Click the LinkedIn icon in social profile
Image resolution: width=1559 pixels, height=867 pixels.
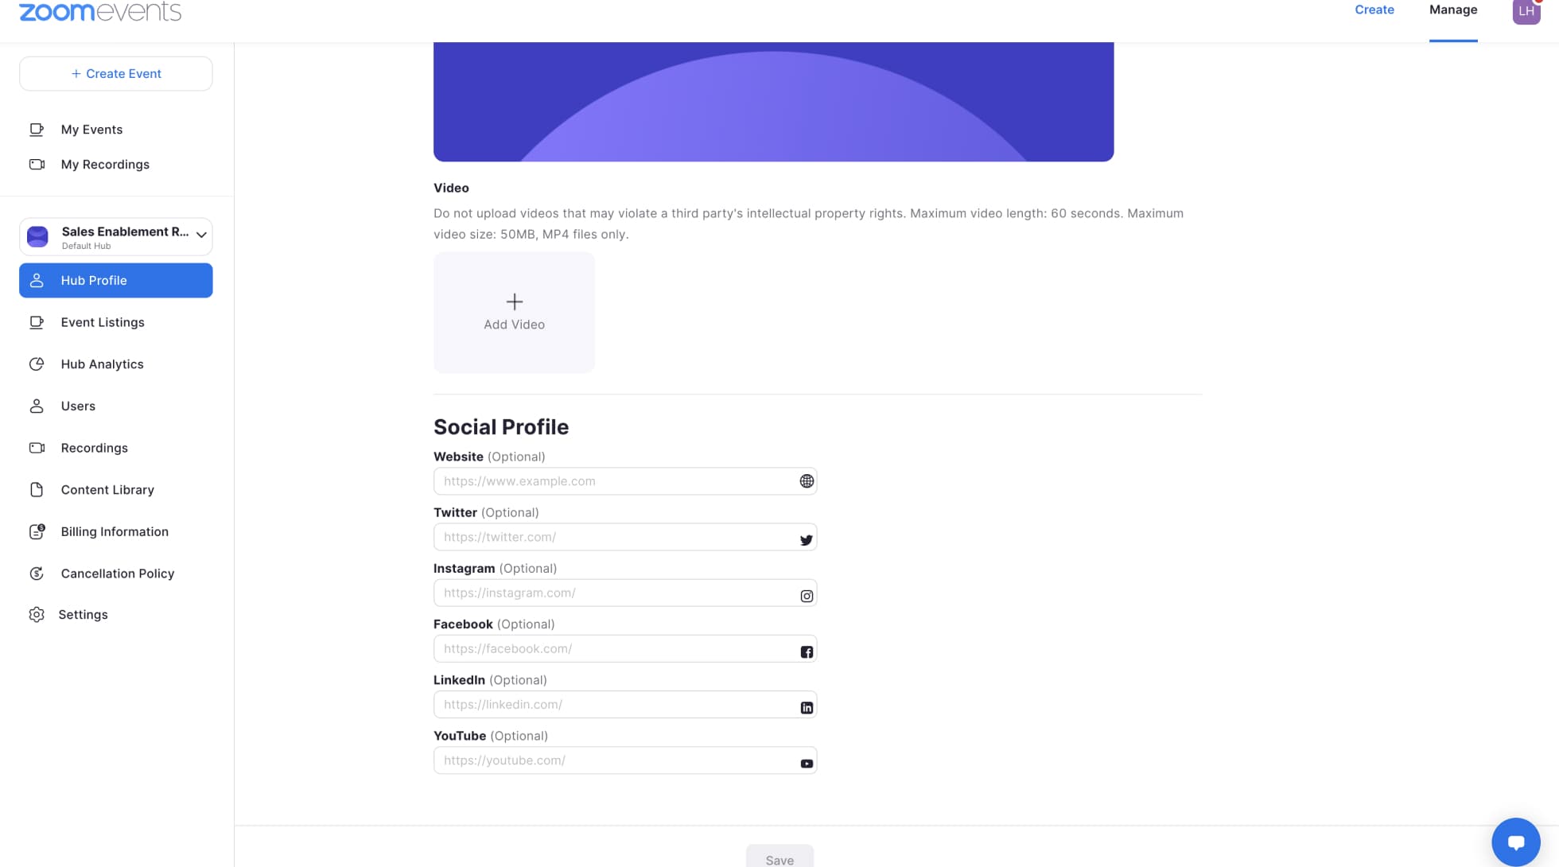pyautogui.click(x=806, y=706)
